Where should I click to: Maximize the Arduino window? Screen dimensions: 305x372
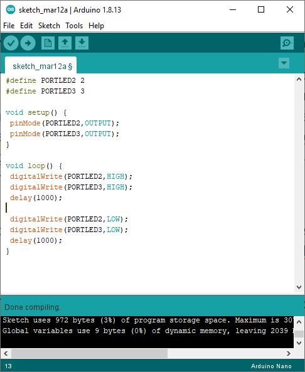(261, 10)
